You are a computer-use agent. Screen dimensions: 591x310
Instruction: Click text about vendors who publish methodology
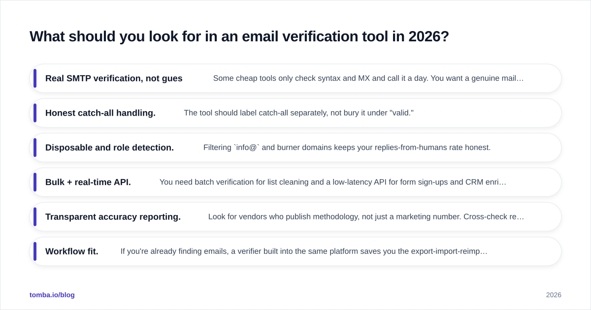(366, 217)
